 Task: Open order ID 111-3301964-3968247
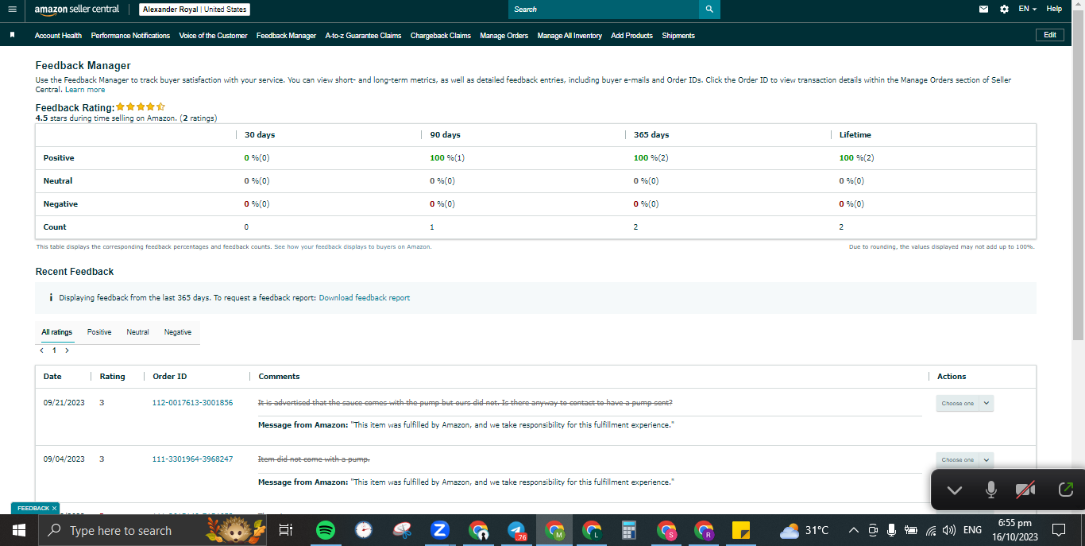(192, 459)
